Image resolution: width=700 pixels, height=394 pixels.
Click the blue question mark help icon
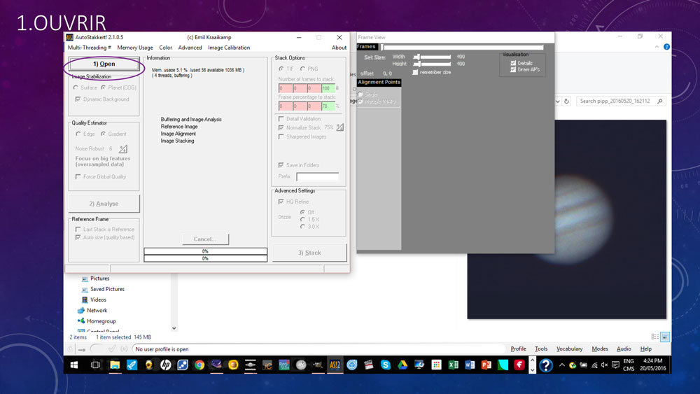click(545, 365)
